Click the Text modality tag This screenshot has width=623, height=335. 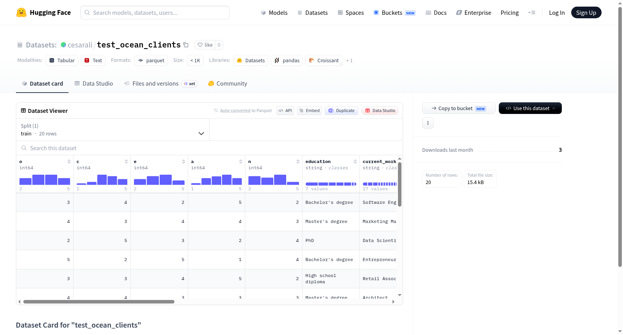click(93, 60)
